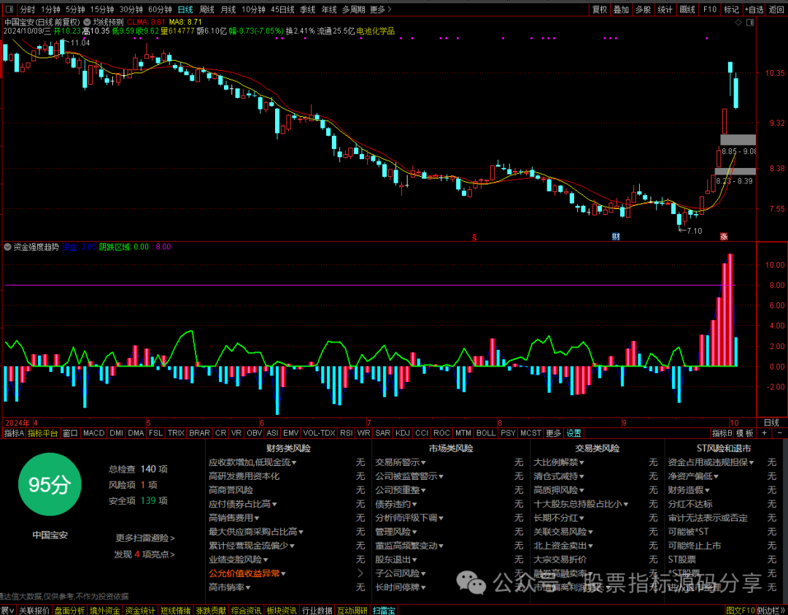Add stock via +自选 button
This screenshot has height=615, width=788.
click(754, 9)
